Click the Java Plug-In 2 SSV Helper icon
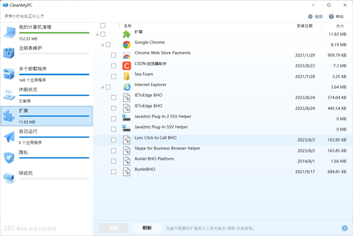Viewport: 353px width, 236px height. coord(126,118)
